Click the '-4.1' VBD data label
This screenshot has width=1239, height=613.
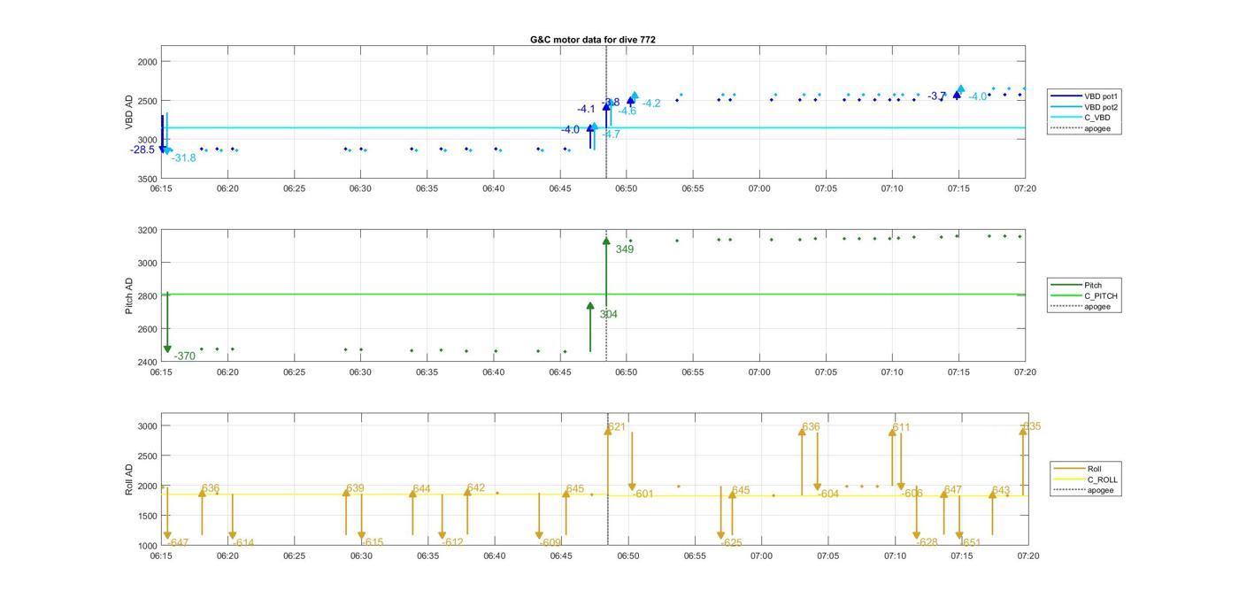(x=586, y=109)
